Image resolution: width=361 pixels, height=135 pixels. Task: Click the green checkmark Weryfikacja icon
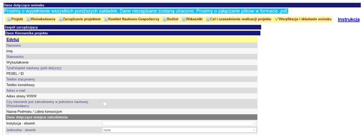276,19
